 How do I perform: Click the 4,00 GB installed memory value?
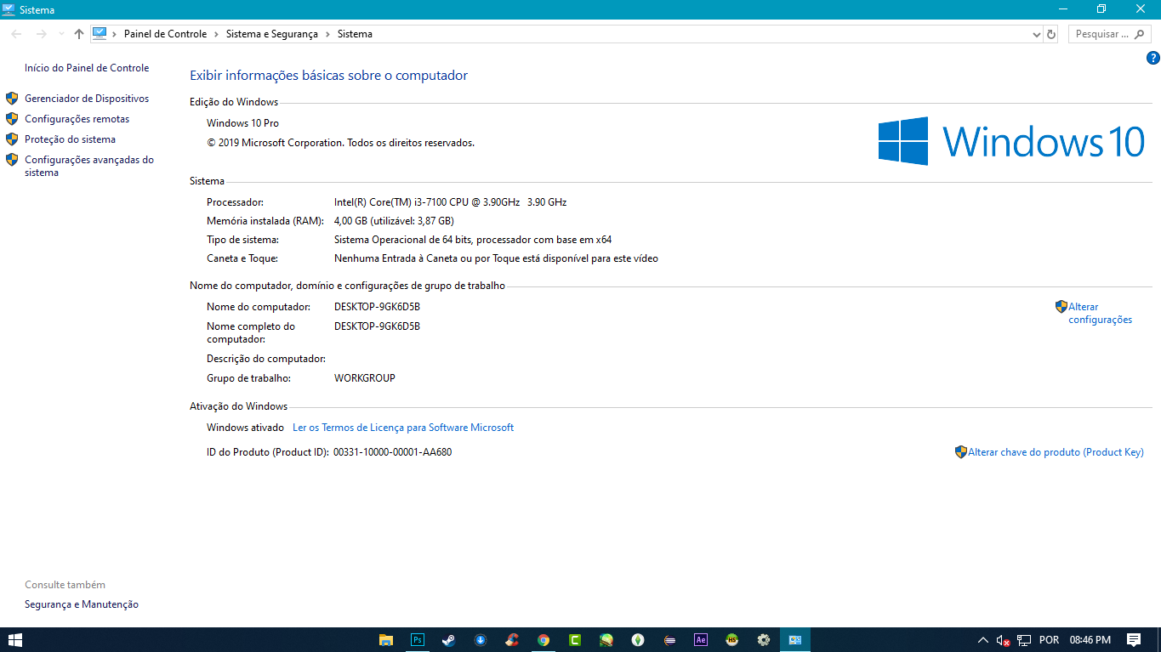(394, 221)
